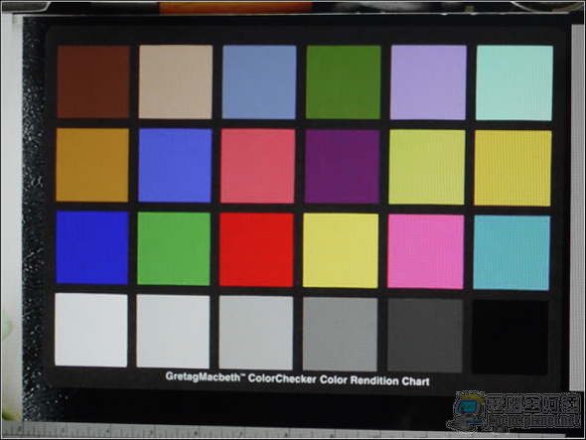586x440 pixels.
Task: Pick the pure red color patch
Action: click(x=256, y=249)
